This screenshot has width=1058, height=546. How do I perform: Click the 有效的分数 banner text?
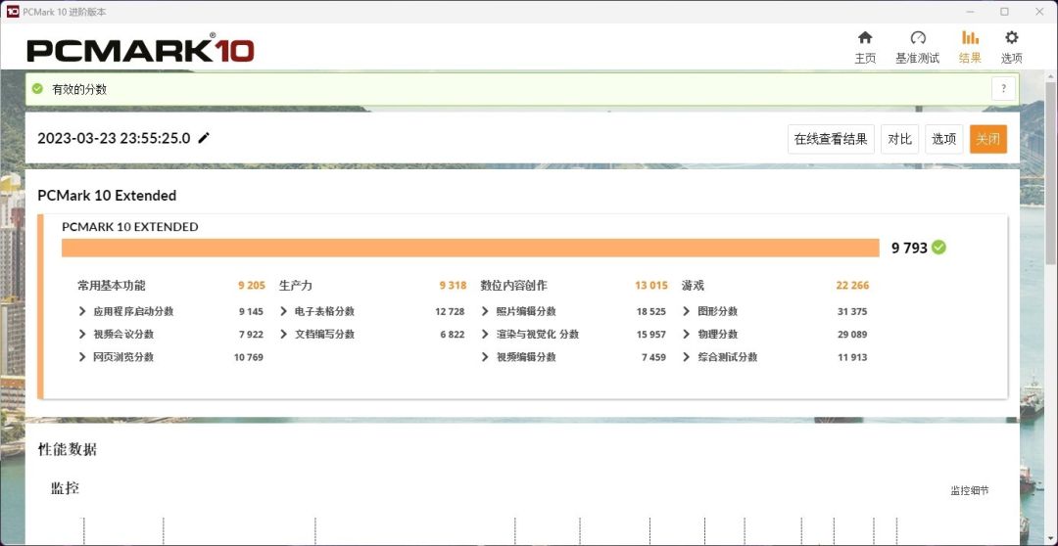79,89
